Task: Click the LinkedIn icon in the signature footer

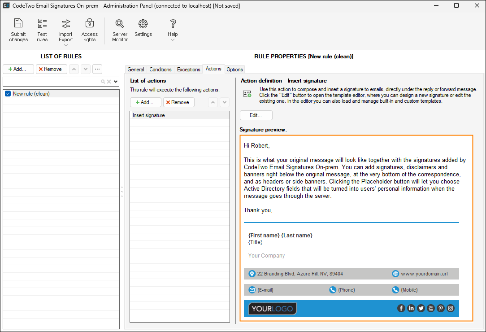Action: point(411,308)
